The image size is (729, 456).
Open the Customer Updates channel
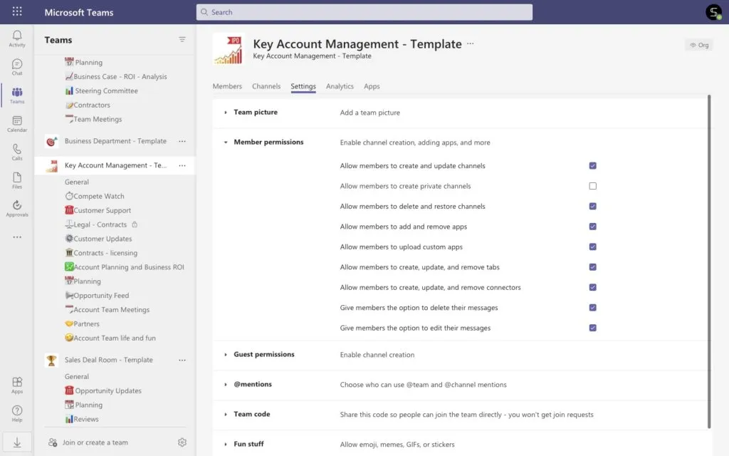pyautogui.click(x=98, y=239)
